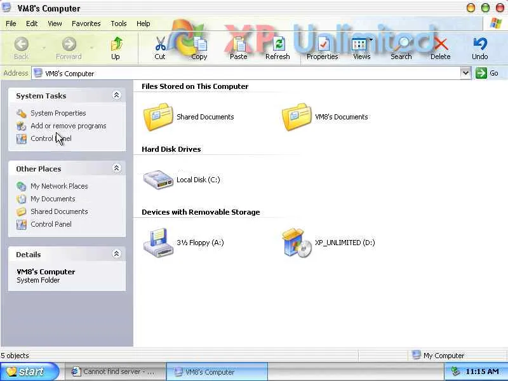Refresh the folder view

pos(277,48)
